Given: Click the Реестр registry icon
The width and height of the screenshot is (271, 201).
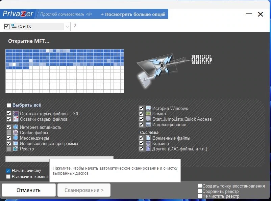Looking at the screenshot, I should tap(16, 149).
